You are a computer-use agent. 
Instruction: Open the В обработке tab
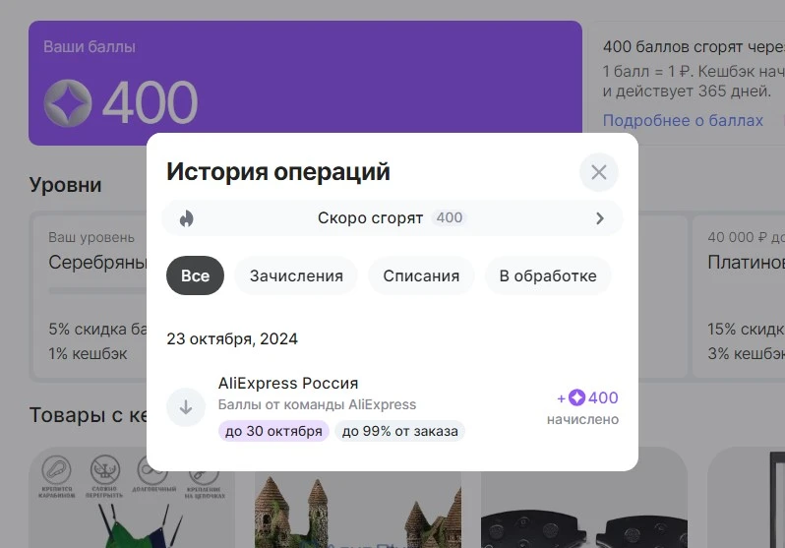pos(548,275)
